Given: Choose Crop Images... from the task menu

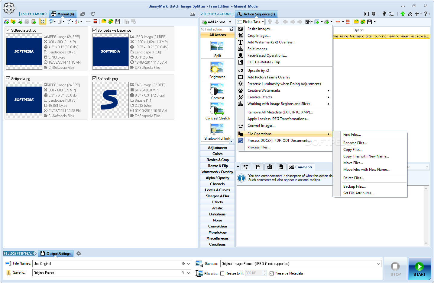Looking at the screenshot, I should [x=285, y=36].
